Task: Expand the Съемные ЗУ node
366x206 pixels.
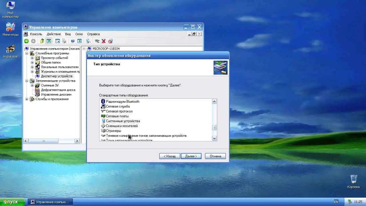Action: tap(32, 85)
